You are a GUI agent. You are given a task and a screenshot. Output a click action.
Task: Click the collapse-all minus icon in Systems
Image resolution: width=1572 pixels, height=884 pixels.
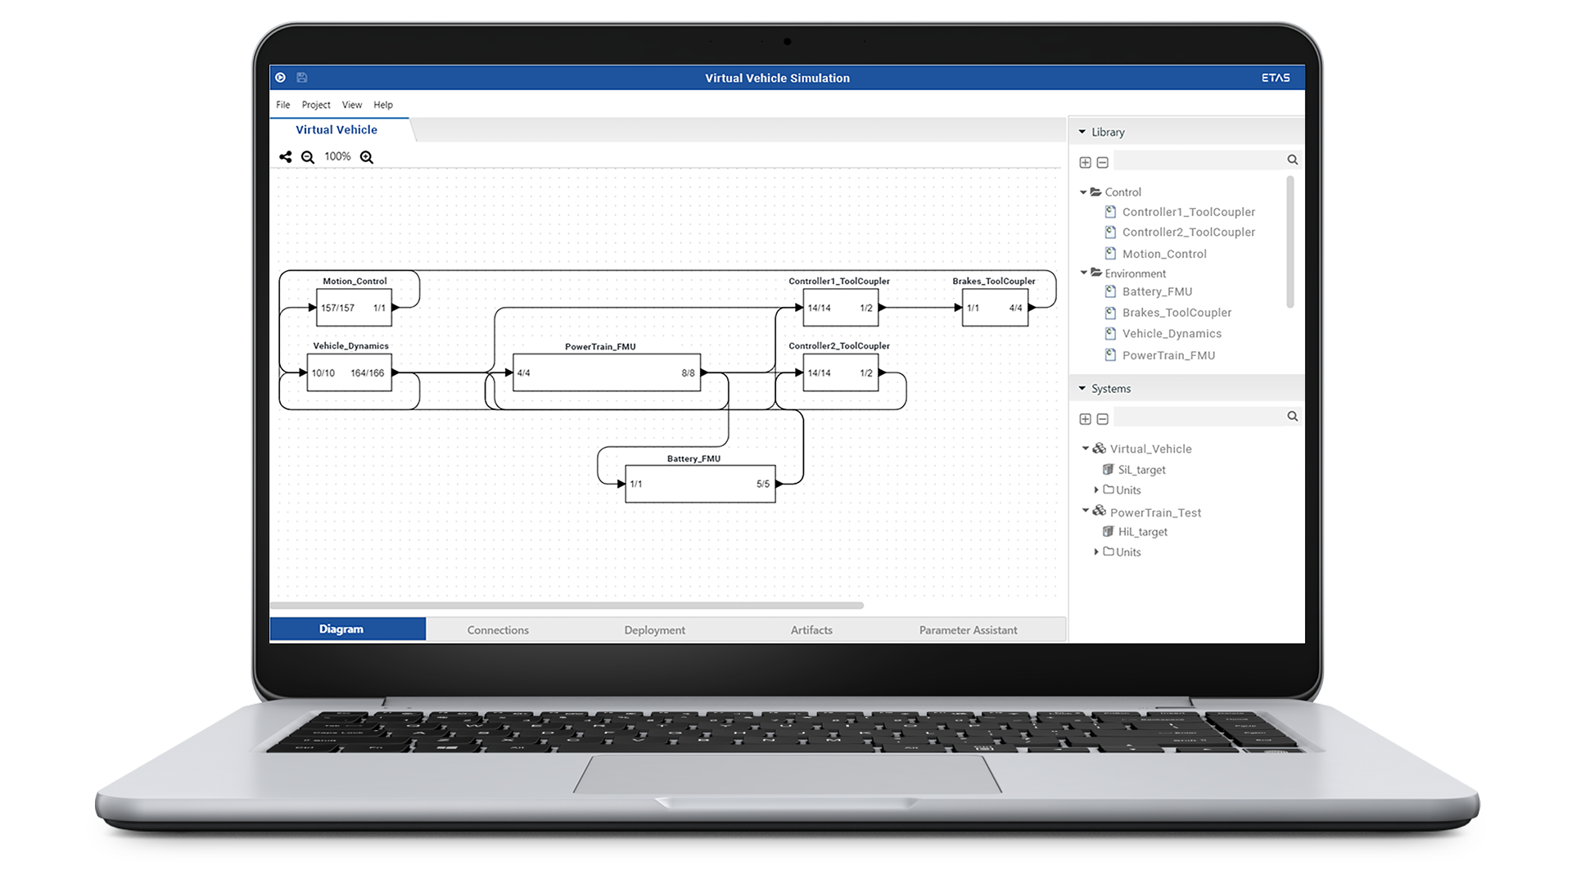(x=1102, y=418)
